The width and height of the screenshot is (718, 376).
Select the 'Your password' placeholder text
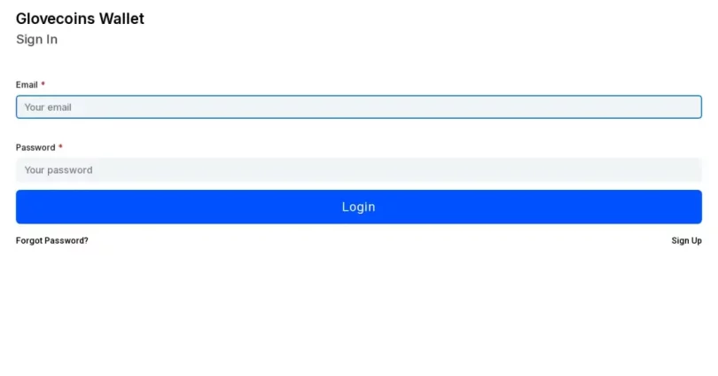click(59, 170)
